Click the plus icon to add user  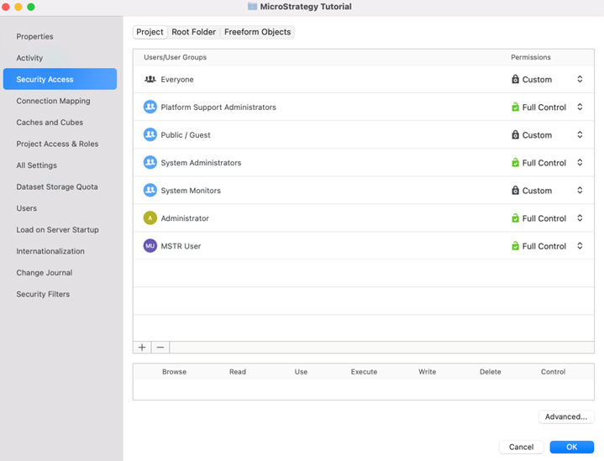(142, 348)
